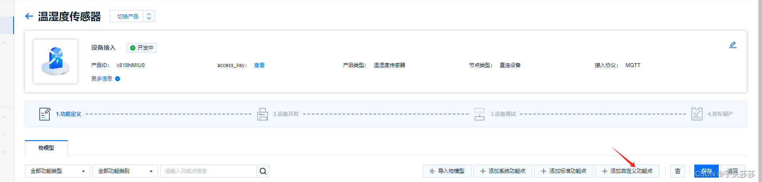
Task: Click the edit pencil icon in product card
Action: tap(733, 45)
